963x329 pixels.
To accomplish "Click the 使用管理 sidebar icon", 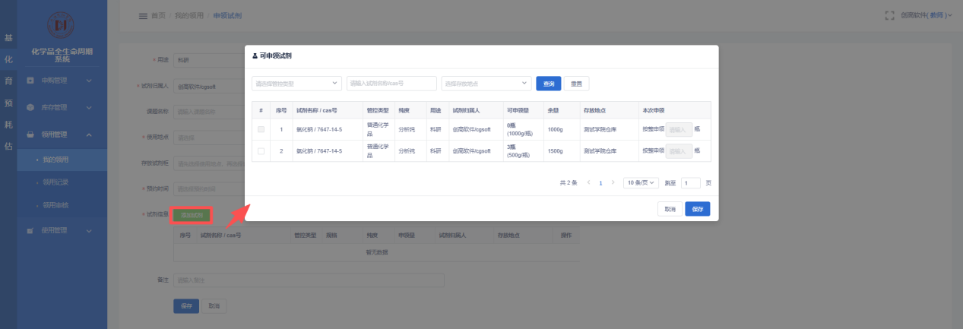I will [30, 230].
